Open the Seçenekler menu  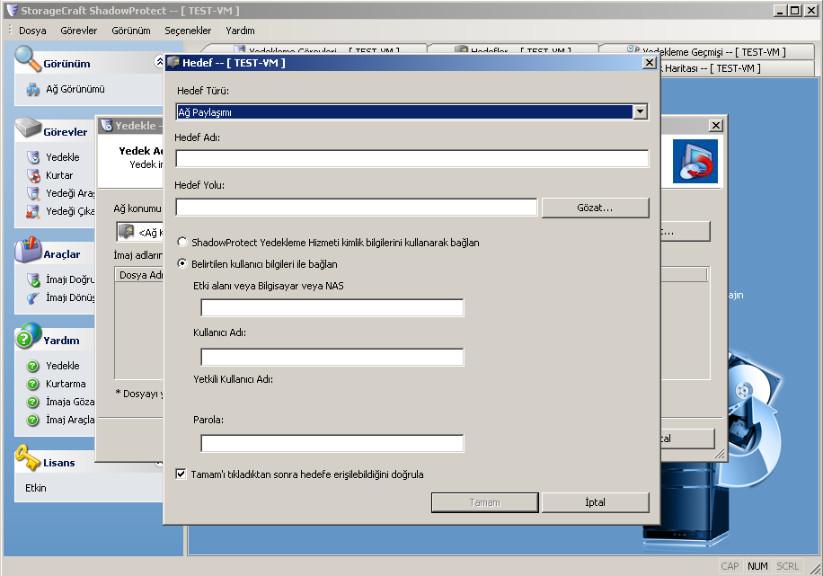[x=188, y=31]
